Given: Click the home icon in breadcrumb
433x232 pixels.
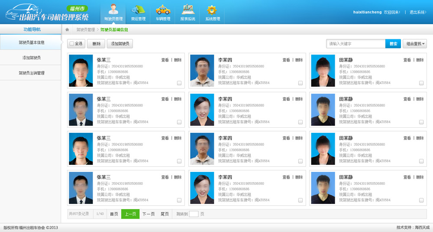Looking at the screenshot, I should coord(67,30).
